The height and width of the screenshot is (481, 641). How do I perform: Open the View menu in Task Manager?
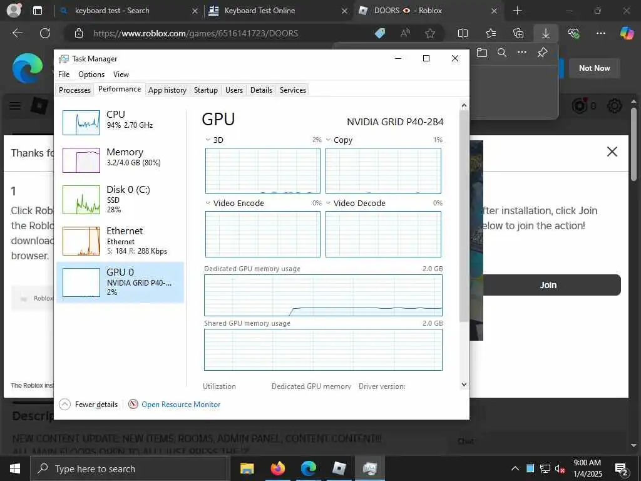pos(121,75)
